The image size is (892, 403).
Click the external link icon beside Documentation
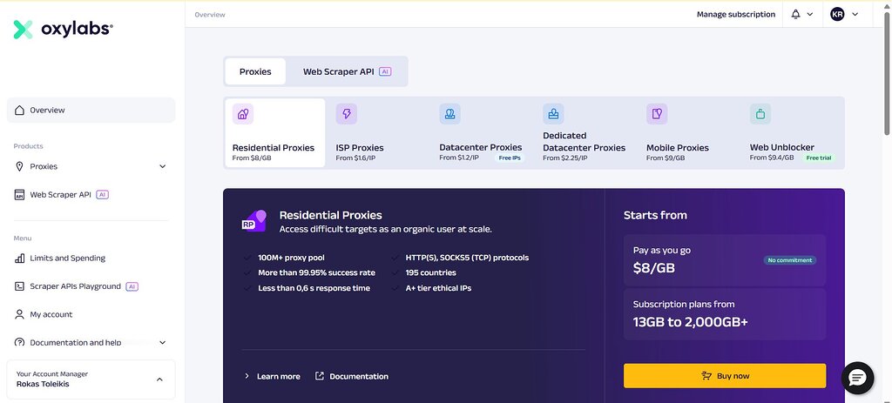tap(320, 376)
